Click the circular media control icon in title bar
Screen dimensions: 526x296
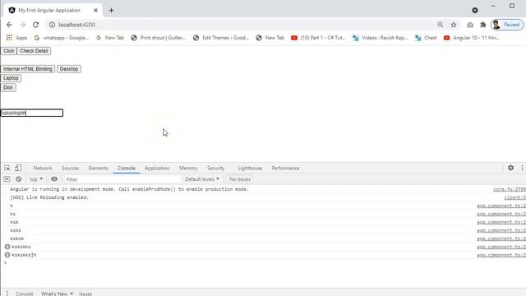475,10
